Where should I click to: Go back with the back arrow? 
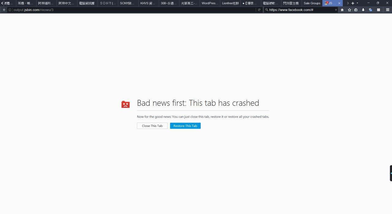[x=4, y=10]
